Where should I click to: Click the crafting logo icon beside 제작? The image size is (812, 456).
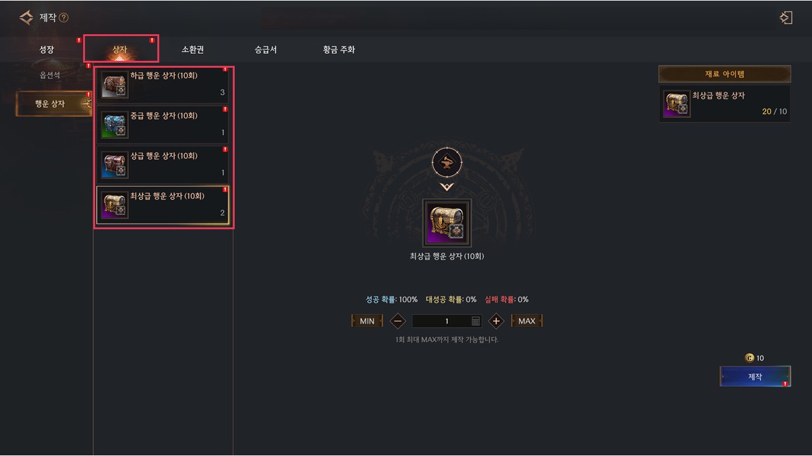click(26, 18)
